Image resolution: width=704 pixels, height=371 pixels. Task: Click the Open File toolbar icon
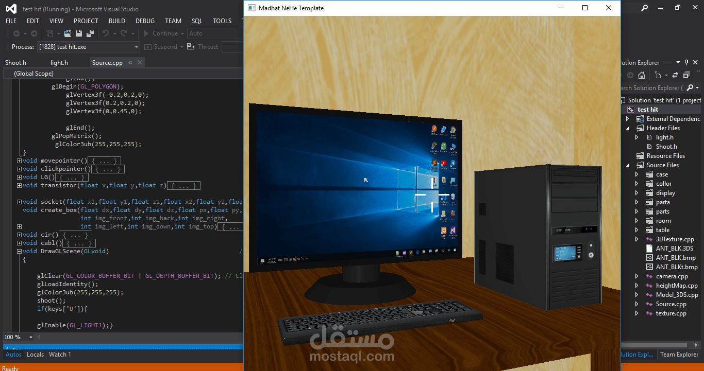pyautogui.click(x=68, y=33)
